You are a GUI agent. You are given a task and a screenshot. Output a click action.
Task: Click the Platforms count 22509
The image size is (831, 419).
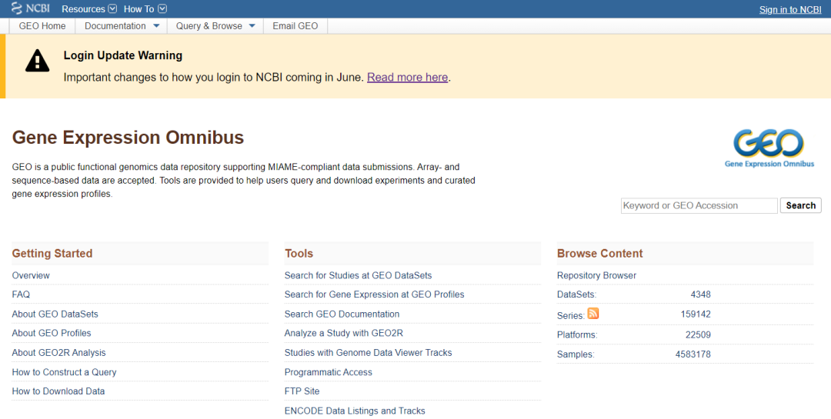click(698, 334)
